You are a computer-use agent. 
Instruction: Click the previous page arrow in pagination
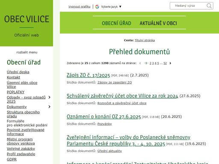pyautogui.click(x=140, y=63)
